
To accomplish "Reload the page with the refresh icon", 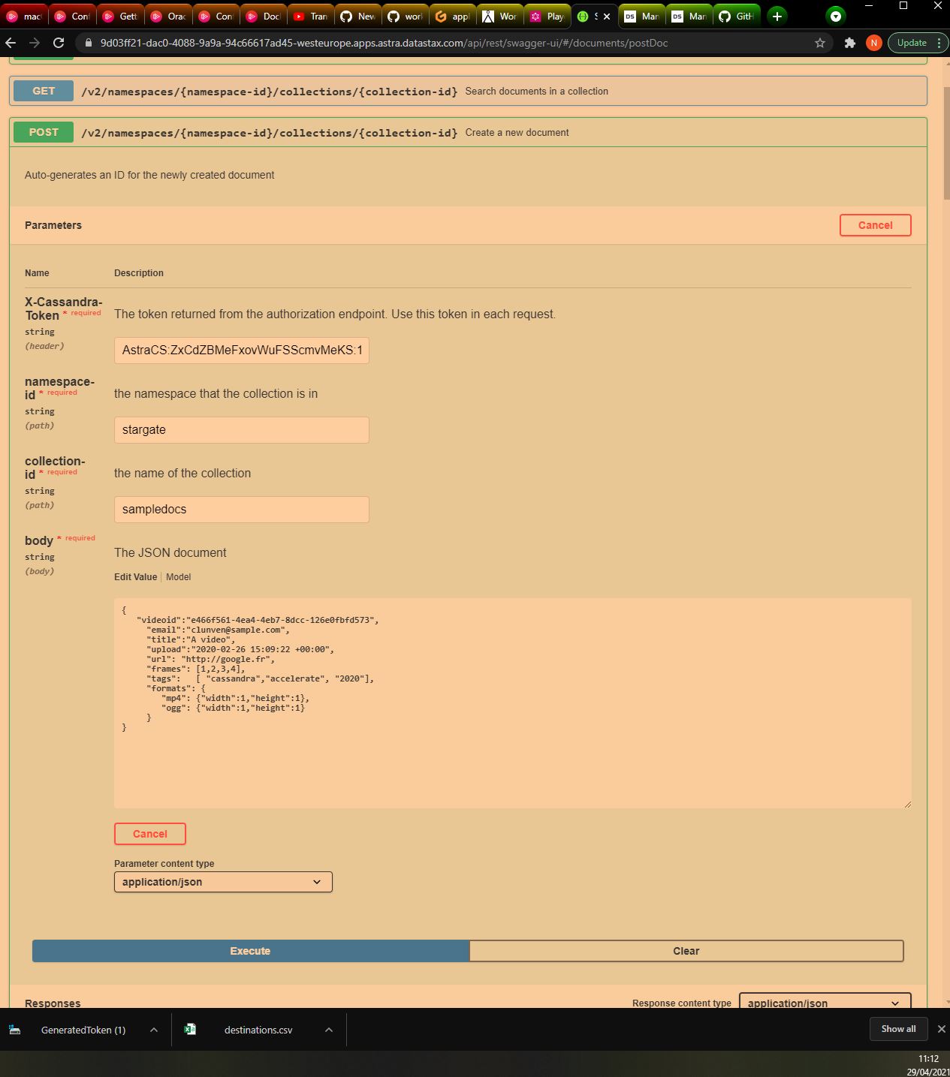I will pos(57,43).
